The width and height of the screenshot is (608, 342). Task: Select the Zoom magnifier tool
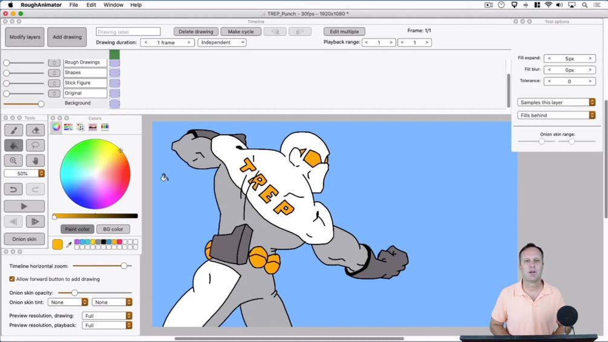[13, 160]
